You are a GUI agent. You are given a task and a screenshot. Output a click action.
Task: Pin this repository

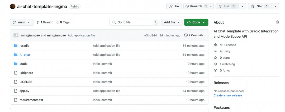[174, 6]
